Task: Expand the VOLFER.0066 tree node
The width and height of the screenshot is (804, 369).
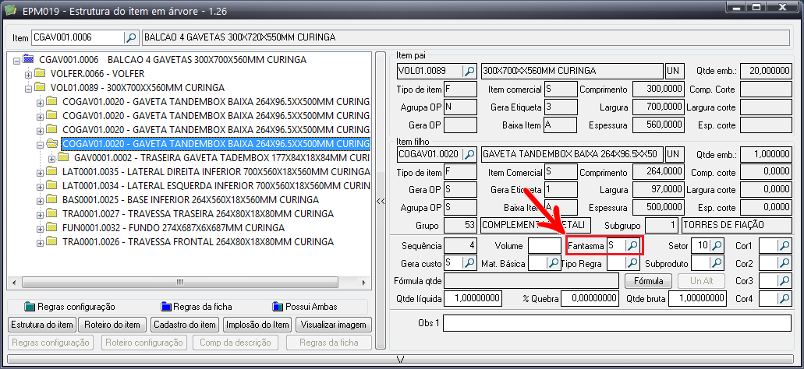Action: (30, 74)
